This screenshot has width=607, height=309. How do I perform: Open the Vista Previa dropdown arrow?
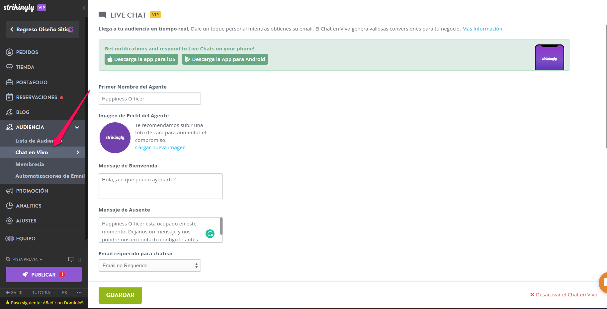point(41,259)
